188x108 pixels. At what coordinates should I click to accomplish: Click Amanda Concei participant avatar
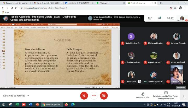pyautogui.click(x=177, y=36)
